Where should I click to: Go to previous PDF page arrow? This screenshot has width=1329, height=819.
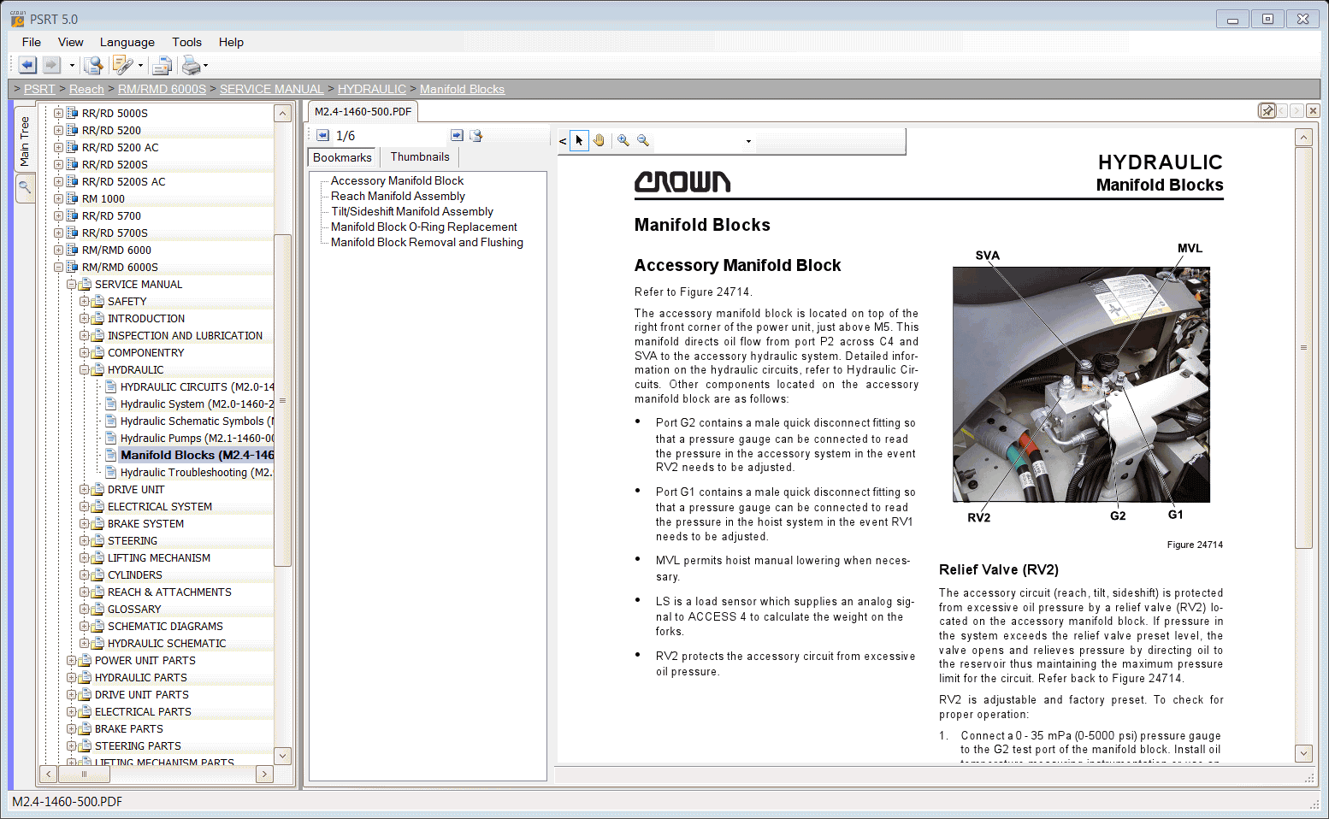322,135
